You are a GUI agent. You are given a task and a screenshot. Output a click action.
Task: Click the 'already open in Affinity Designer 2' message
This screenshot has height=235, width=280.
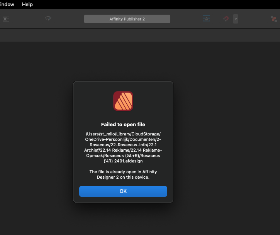click(123, 174)
